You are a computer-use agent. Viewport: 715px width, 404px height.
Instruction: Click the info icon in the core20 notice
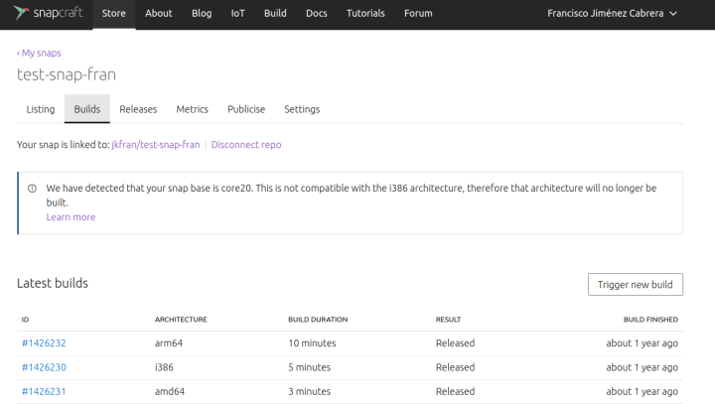(32, 189)
